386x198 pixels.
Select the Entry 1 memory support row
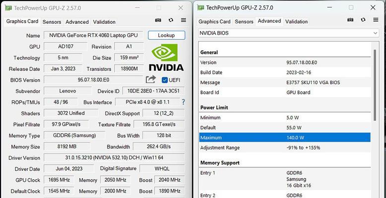(x=285, y=179)
